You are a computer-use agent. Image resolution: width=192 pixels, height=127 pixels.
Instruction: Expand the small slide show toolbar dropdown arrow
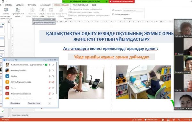(52, 20)
